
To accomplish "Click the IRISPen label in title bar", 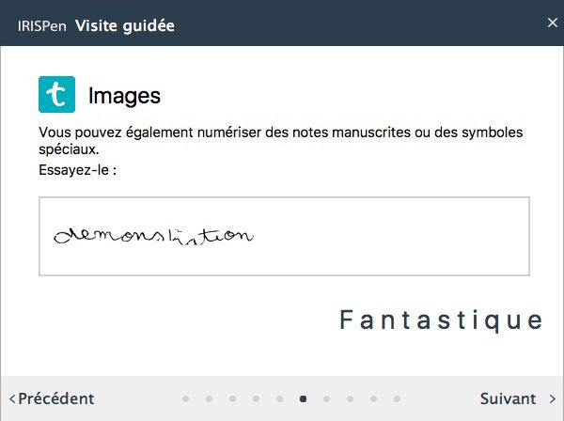I will [x=42, y=25].
